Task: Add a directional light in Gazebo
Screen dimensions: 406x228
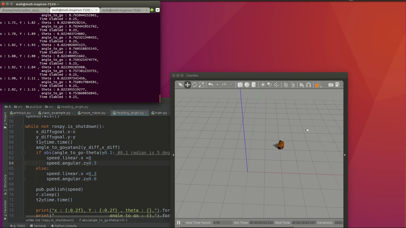Action: [x=276, y=85]
